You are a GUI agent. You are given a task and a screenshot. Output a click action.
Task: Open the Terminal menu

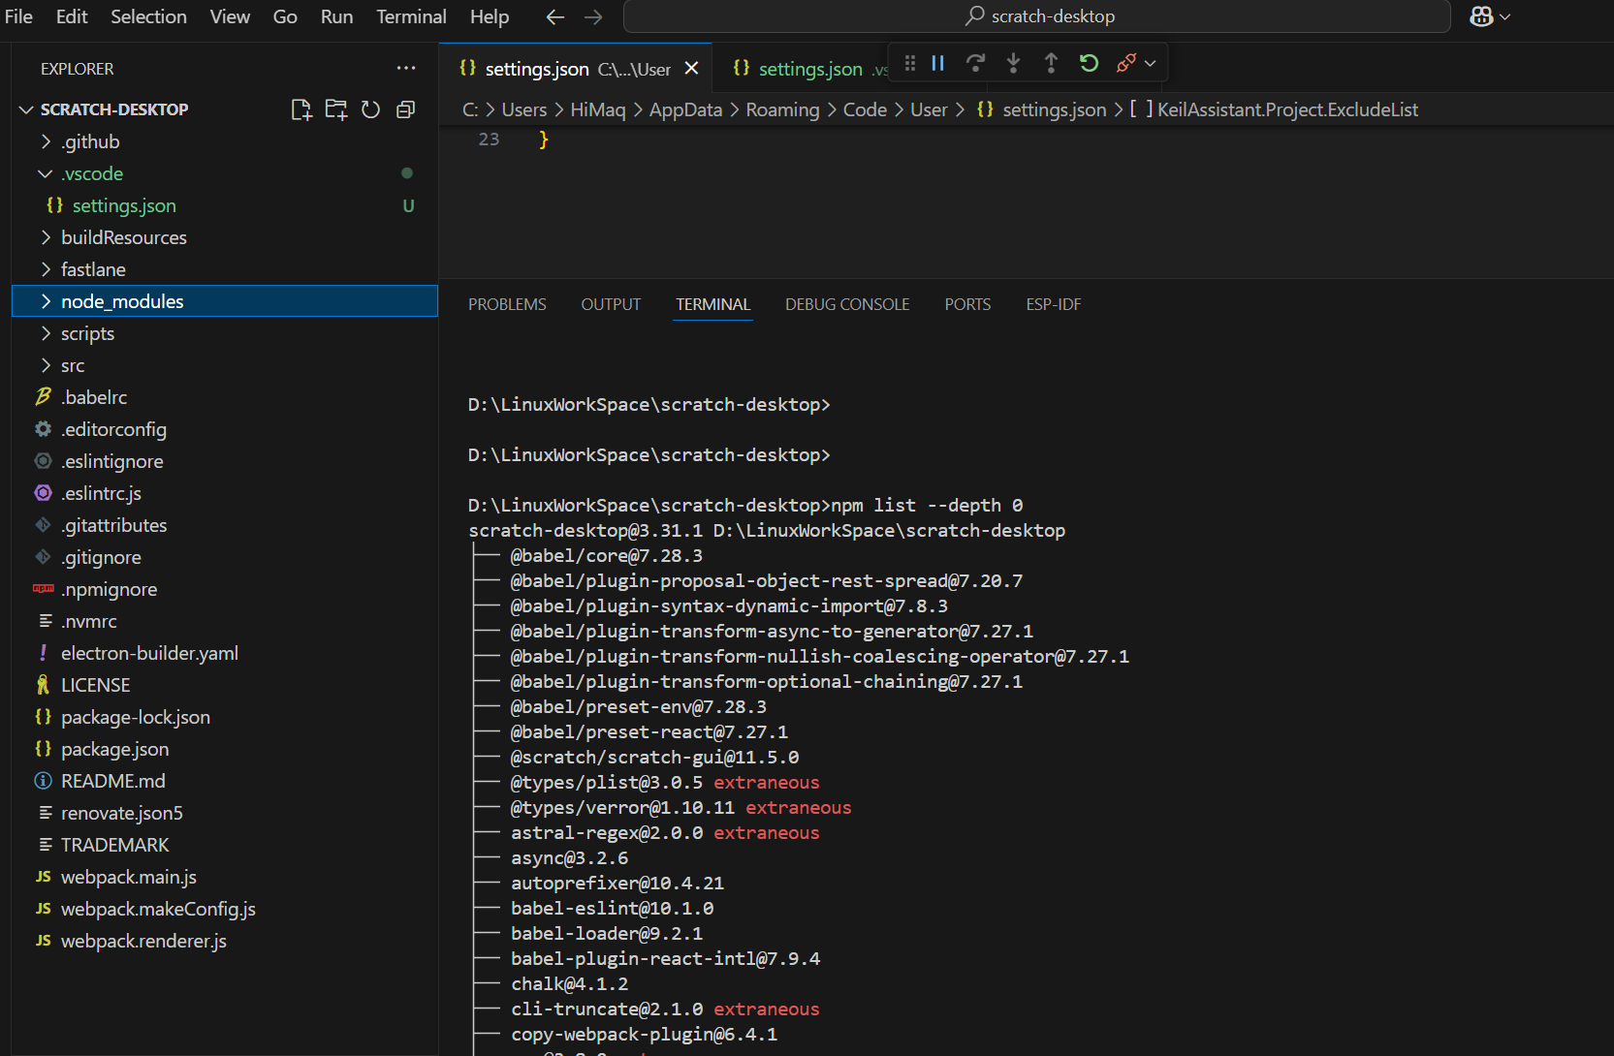click(411, 16)
